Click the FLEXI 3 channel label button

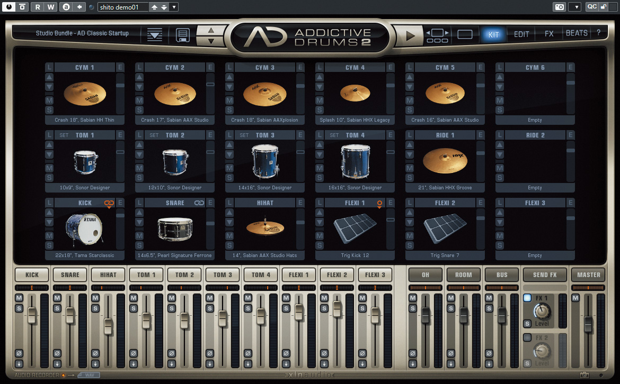pos(375,275)
